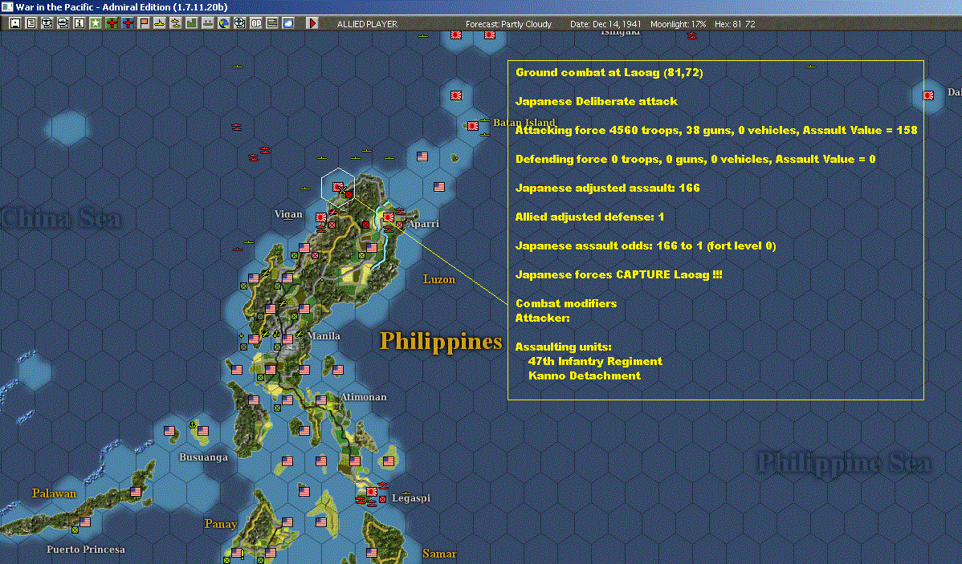Click the two yellow ships toolbar icon

click(x=176, y=23)
